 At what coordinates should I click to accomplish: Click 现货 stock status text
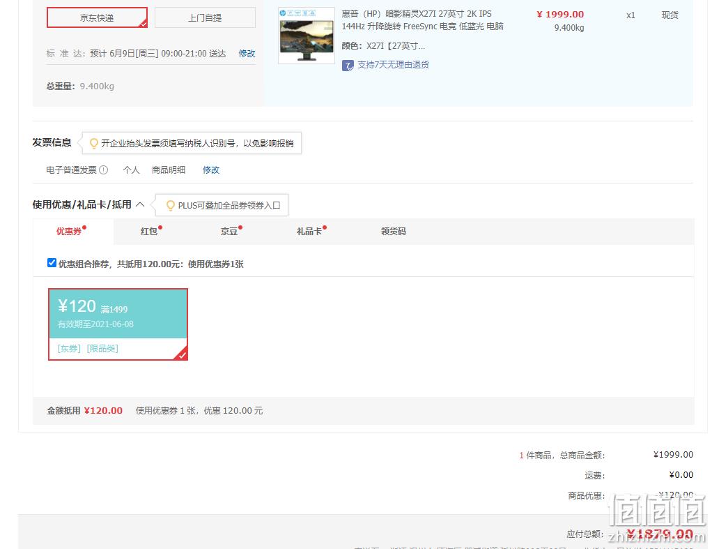pos(670,15)
